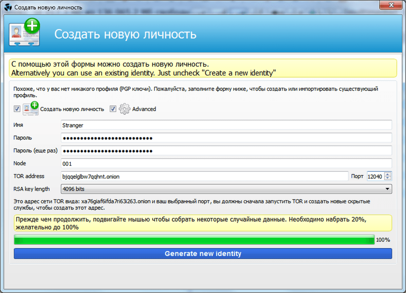Click the green entropy progress bar
This screenshot has width=406, height=293.
tap(194, 240)
